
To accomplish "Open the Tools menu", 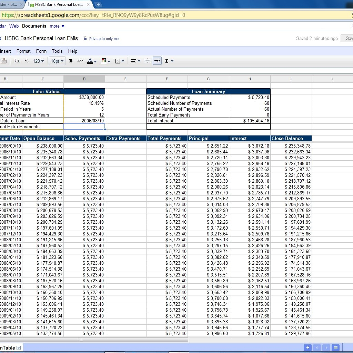I will tap(57, 51).
